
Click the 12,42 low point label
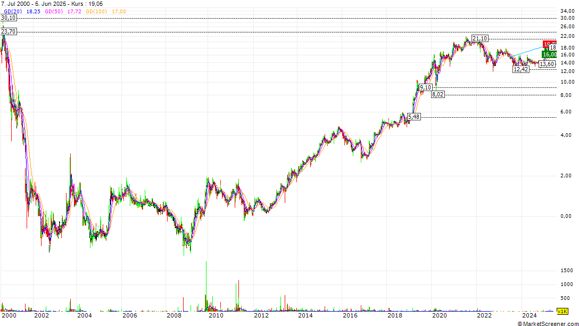(520, 69)
